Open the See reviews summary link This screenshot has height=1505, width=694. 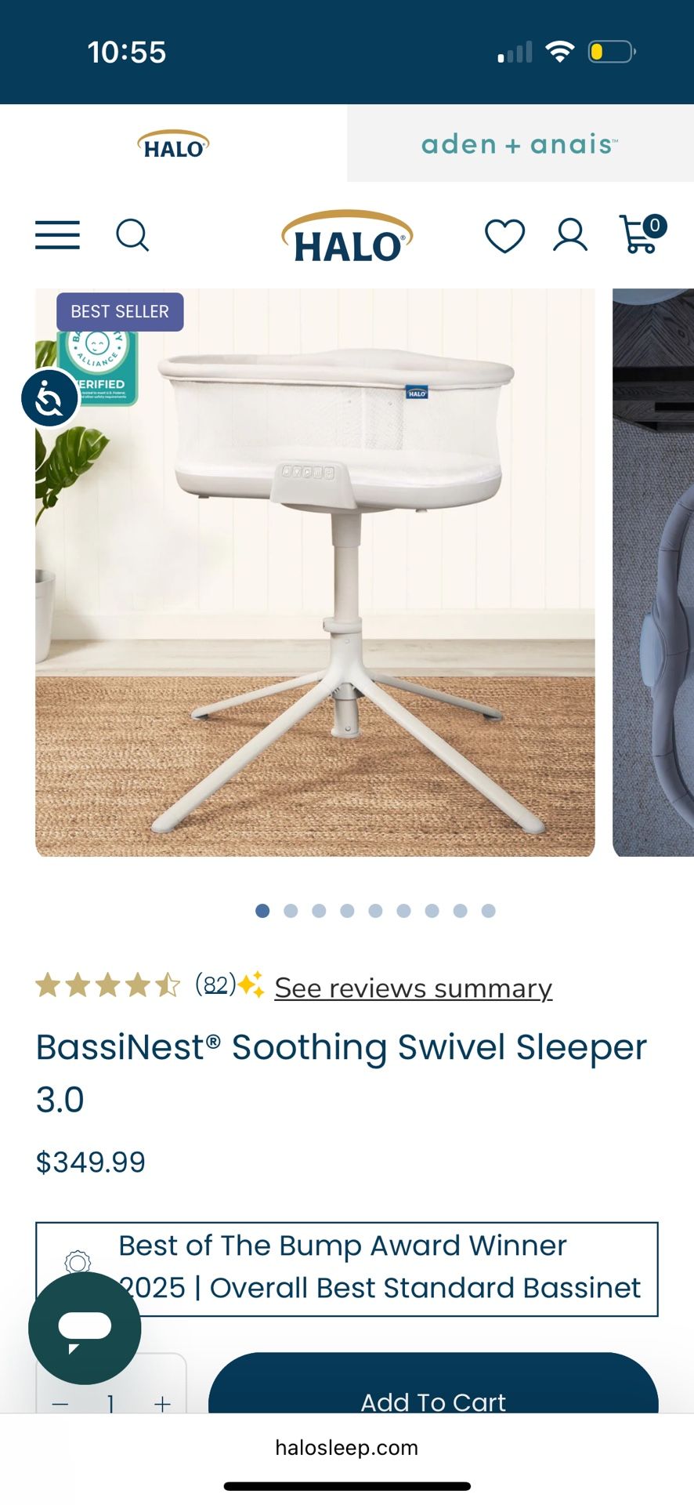414,988
